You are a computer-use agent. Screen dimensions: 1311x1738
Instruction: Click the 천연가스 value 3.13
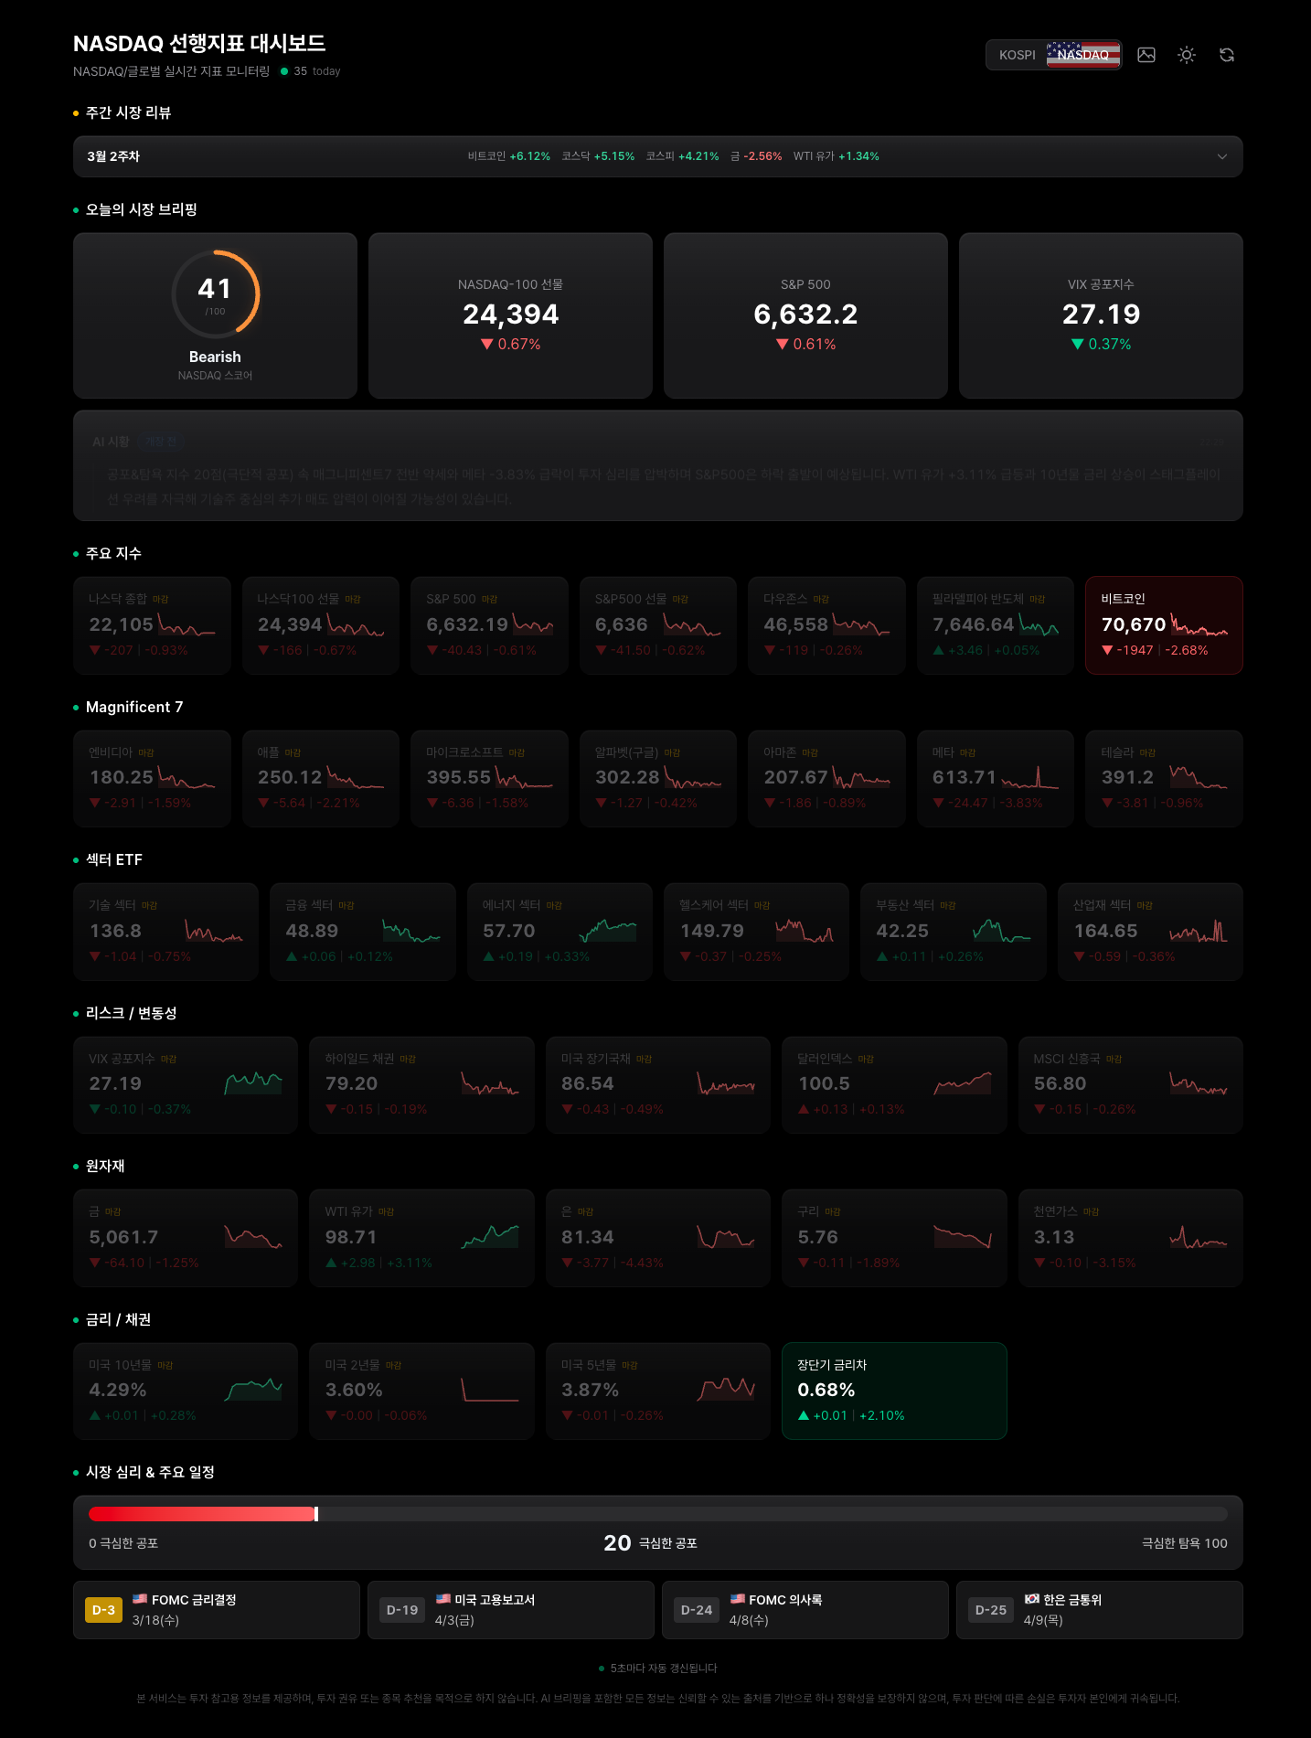(1054, 1237)
